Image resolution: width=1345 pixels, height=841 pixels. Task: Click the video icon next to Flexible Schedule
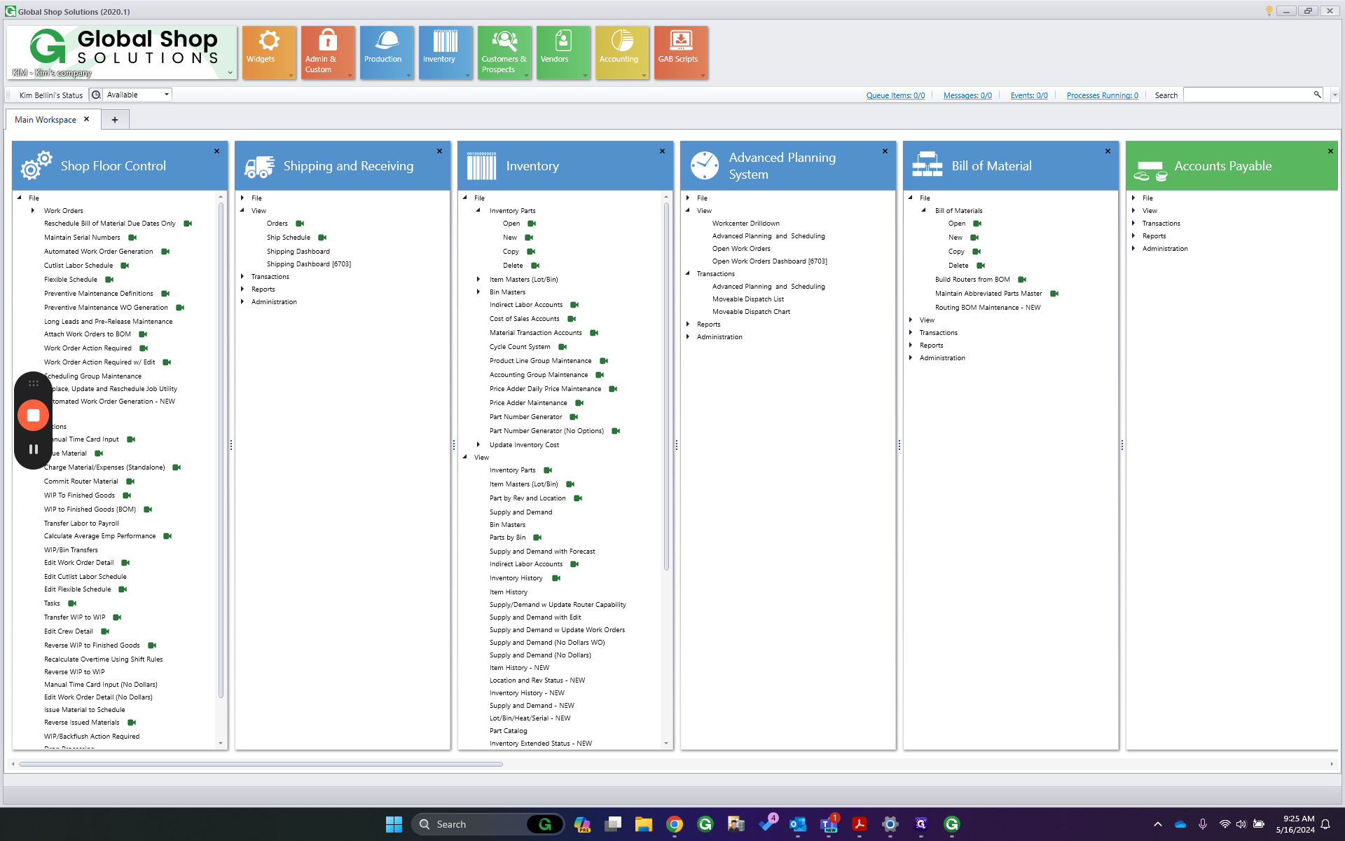pyautogui.click(x=109, y=280)
